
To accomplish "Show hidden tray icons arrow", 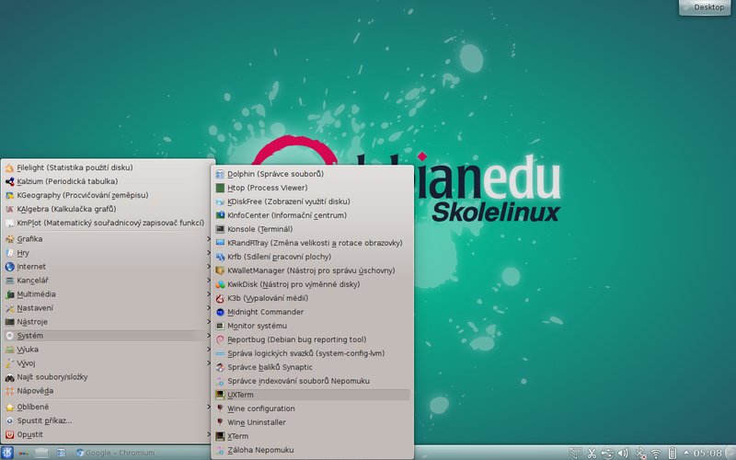I will 686,453.
